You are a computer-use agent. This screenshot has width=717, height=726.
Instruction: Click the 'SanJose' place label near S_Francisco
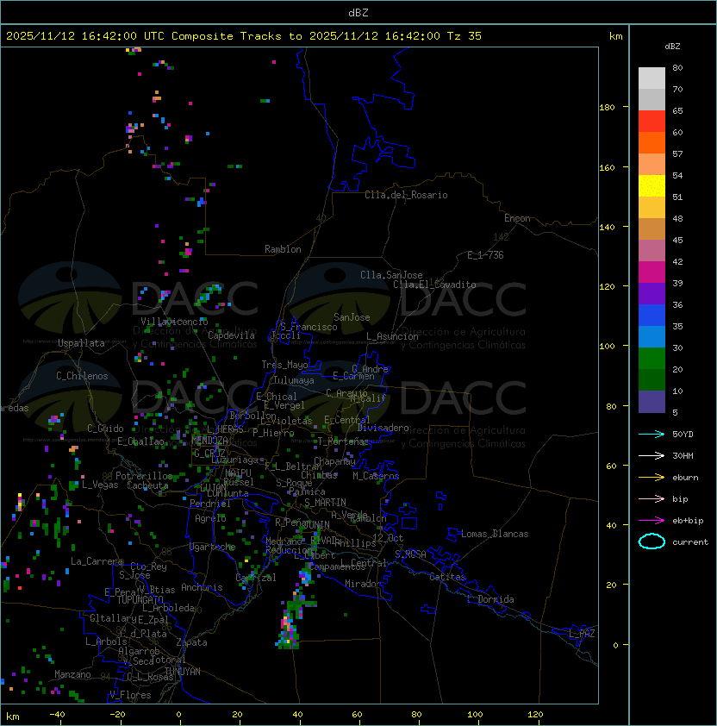352,317
